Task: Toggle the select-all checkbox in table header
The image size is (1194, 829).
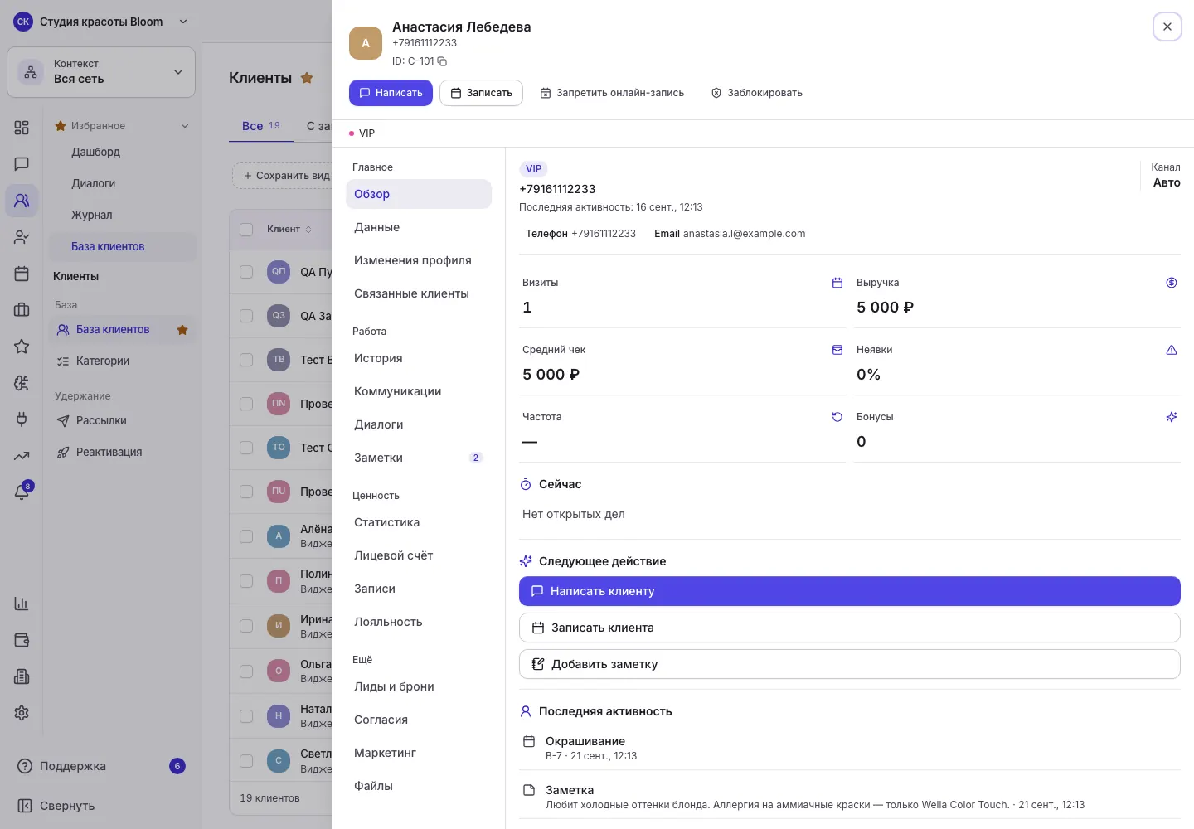Action: tap(246, 230)
